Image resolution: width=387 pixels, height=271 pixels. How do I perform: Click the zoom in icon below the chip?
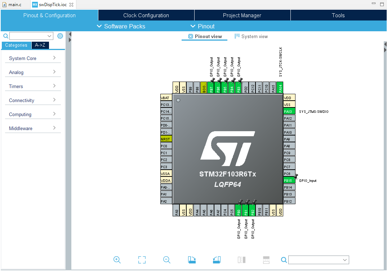point(117,260)
